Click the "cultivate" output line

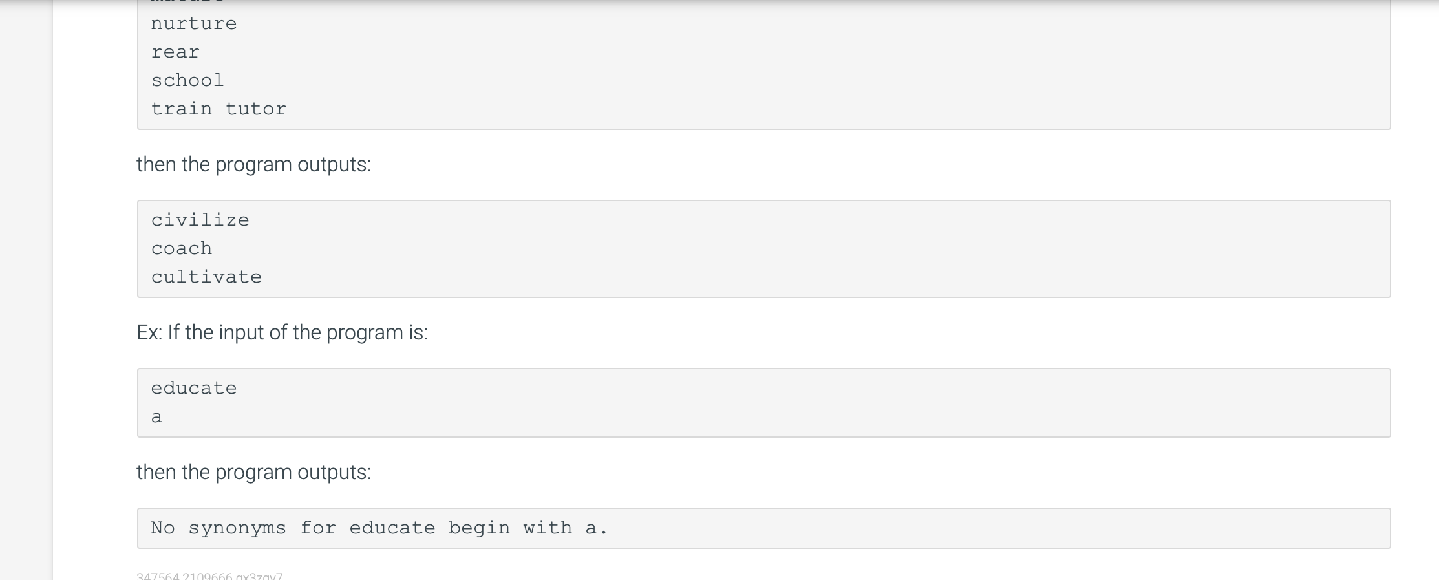(206, 277)
